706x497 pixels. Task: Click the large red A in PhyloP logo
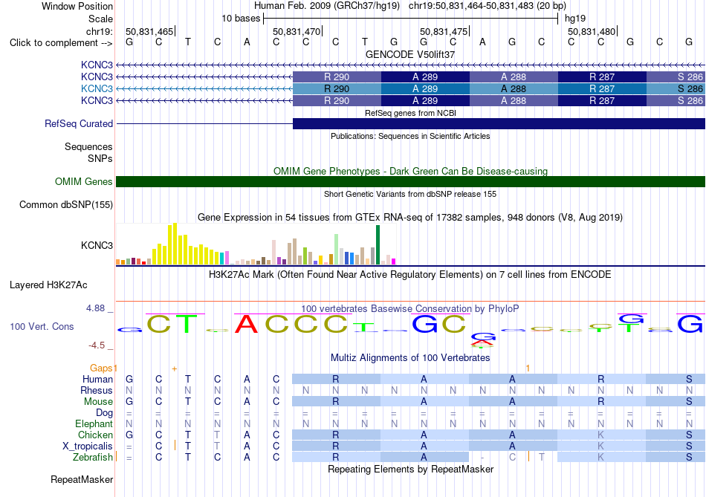pyautogui.click(x=247, y=324)
